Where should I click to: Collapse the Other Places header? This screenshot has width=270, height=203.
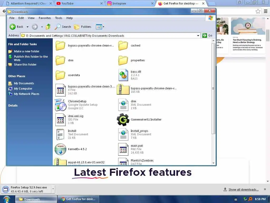pyautogui.click(x=17, y=76)
